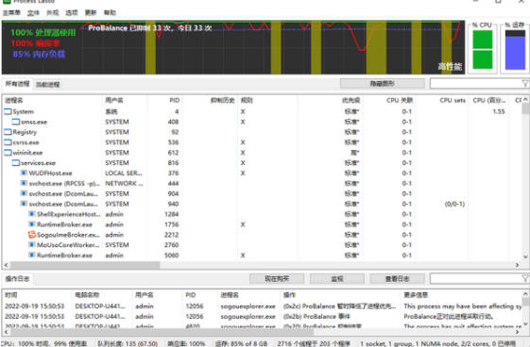Screen dimensions: 530x347
Task: Sort by the 规则 column header
Action: pos(267,100)
